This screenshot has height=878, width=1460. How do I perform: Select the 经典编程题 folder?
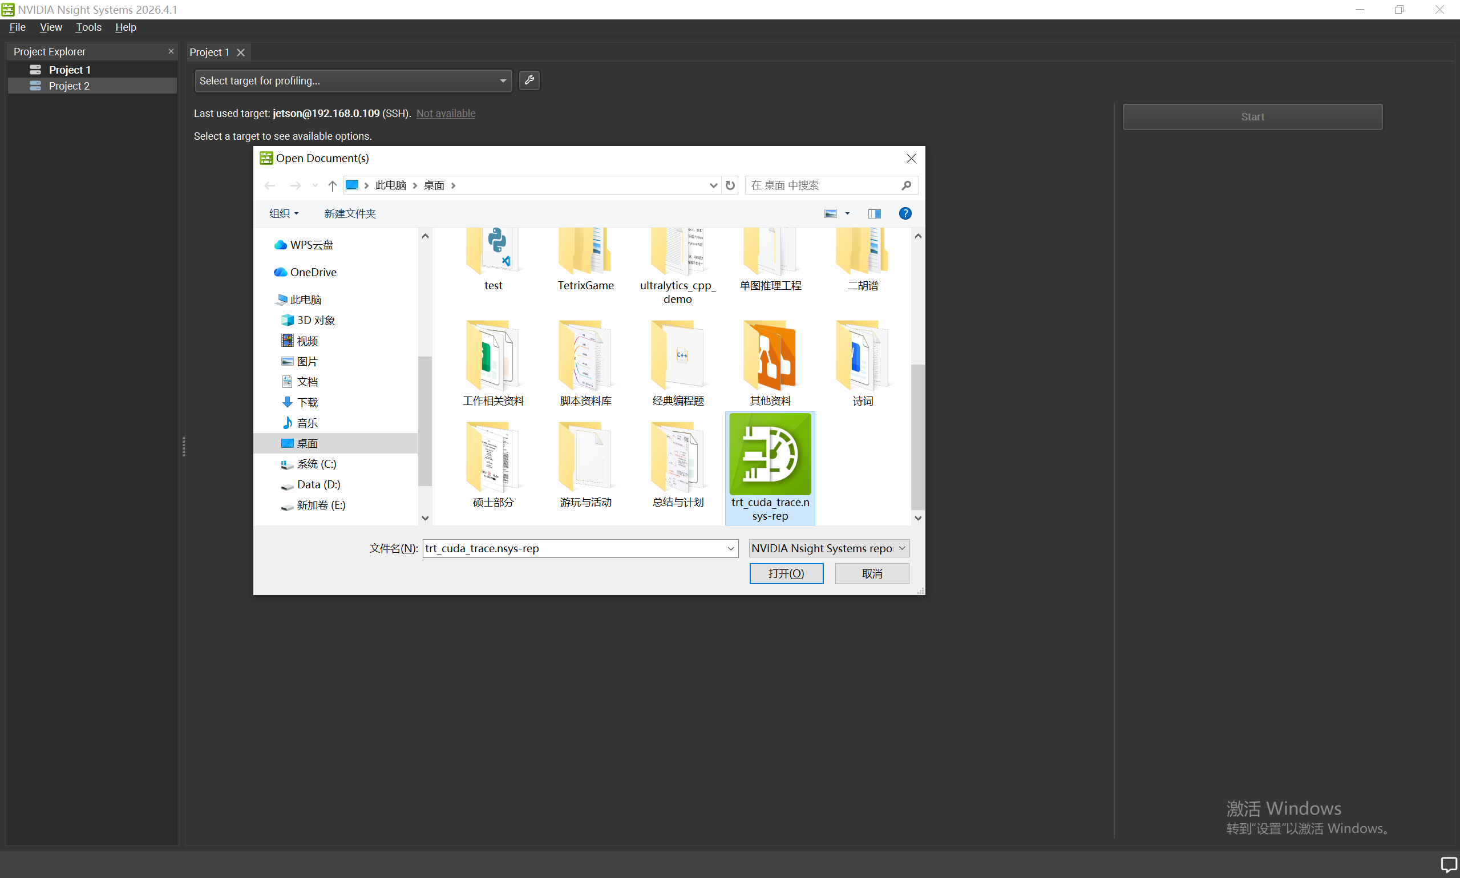tap(677, 363)
